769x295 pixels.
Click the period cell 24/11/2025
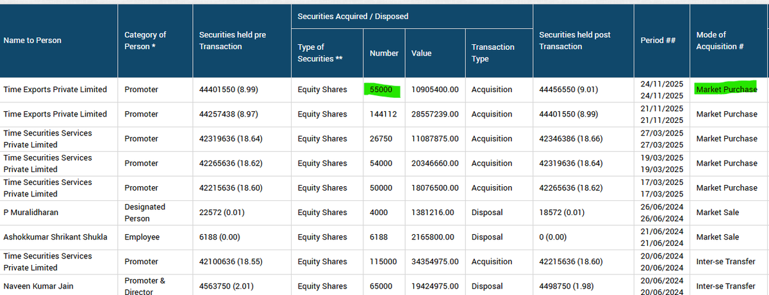tap(662, 90)
